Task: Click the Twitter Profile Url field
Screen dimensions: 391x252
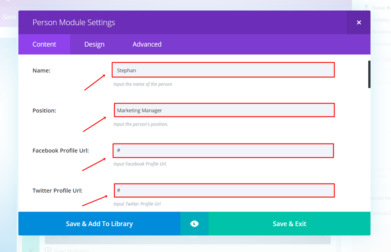Action: 224,190
